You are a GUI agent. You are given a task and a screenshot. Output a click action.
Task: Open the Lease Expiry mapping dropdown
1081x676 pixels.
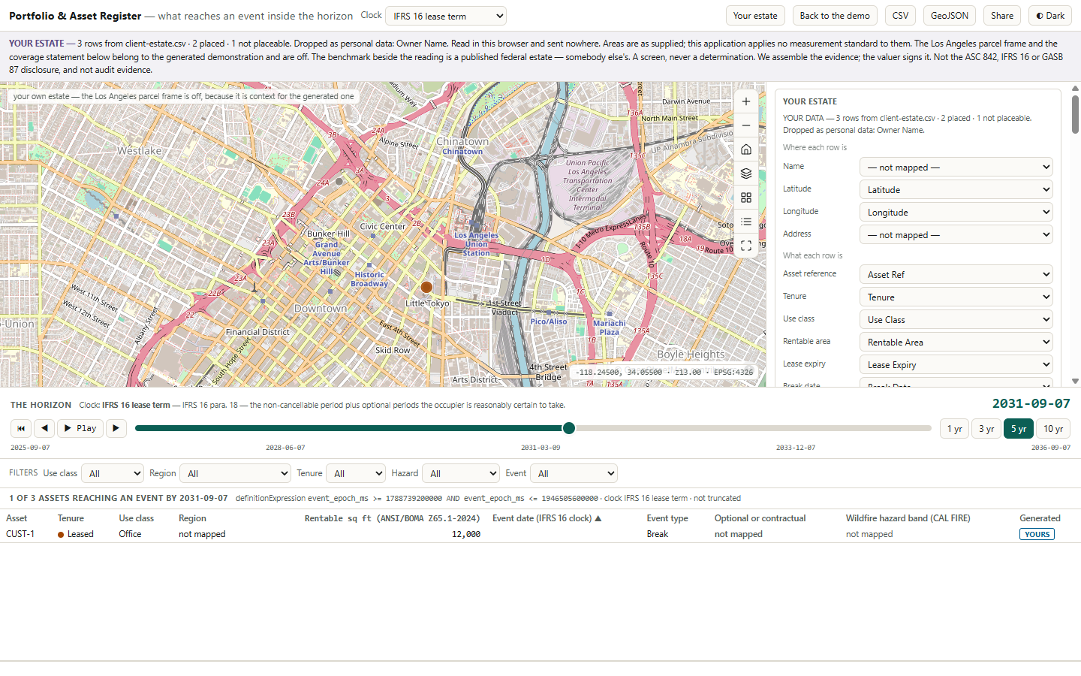(x=956, y=365)
